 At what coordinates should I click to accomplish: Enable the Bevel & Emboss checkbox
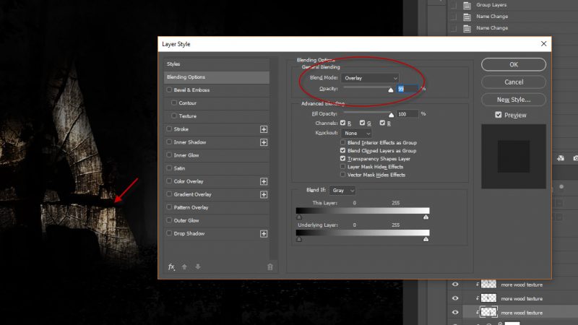[169, 90]
